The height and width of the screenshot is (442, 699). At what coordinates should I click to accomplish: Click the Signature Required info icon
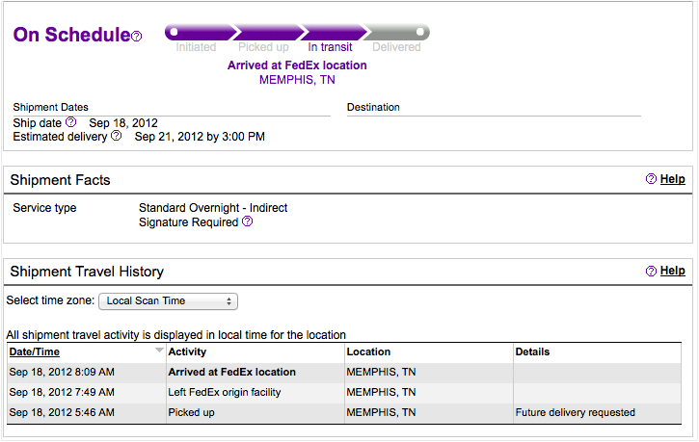click(248, 221)
